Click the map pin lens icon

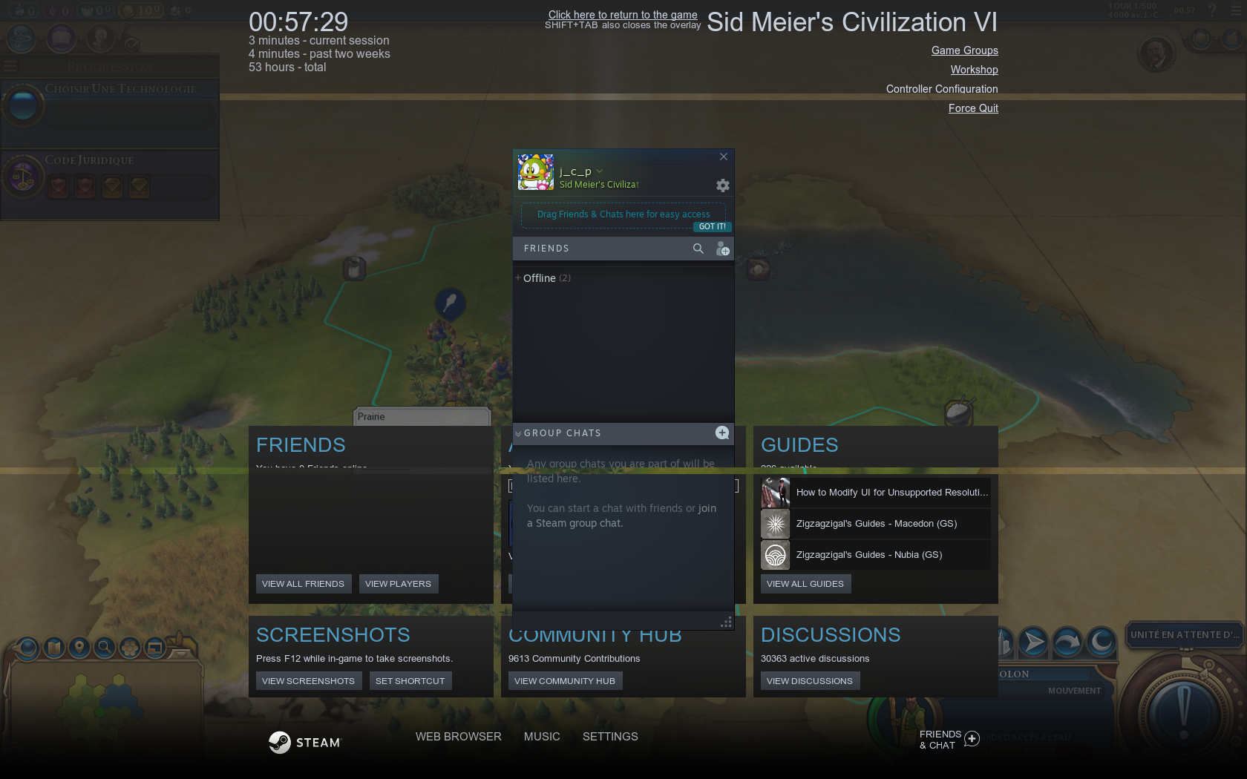point(79,648)
